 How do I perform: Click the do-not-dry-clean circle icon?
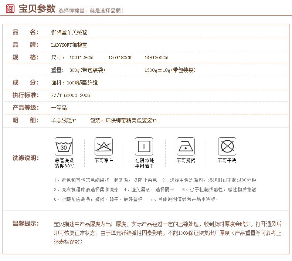pyautogui.click(x=227, y=147)
